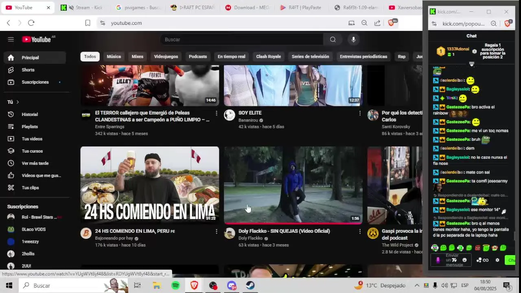
Task: Select the Clash Royale filter chip
Action: click(x=269, y=57)
